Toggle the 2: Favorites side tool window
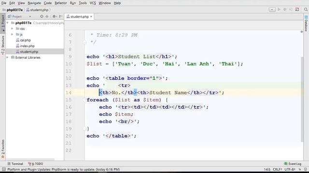The width and height of the screenshot is (309, 173). [3, 149]
